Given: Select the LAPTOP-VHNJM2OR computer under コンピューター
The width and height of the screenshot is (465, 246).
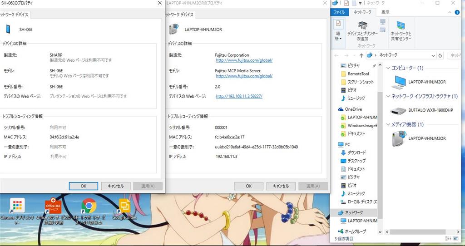Looking at the screenshot, I should point(418,82).
